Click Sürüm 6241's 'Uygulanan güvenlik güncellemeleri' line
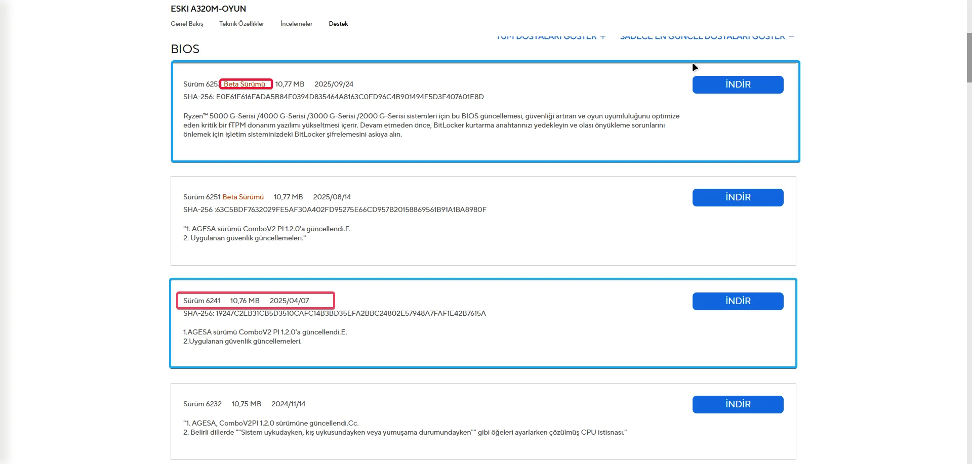Screen dimensions: 972x464 coord(242,341)
